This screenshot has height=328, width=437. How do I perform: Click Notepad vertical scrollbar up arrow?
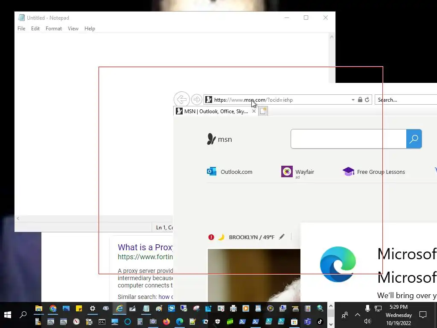coord(332,37)
